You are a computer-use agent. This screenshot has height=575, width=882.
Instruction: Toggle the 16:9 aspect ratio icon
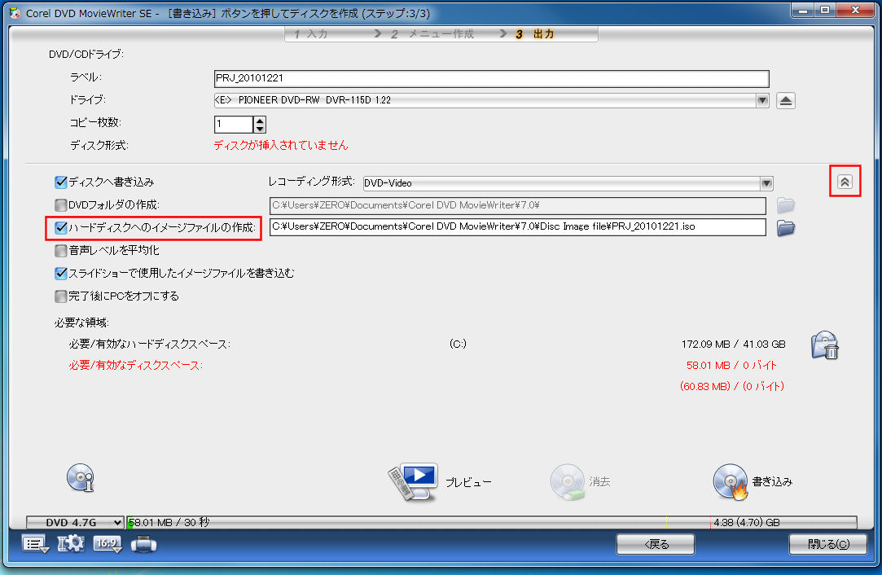click(x=107, y=544)
